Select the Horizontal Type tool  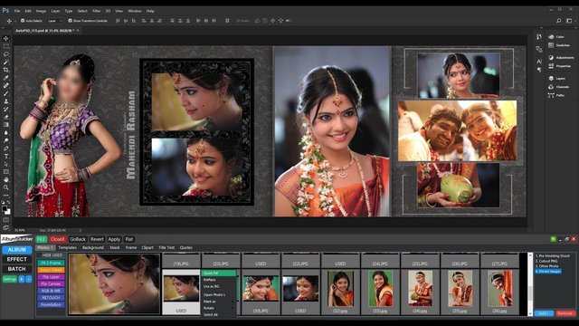pyautogui.click(x=6, y=156)
